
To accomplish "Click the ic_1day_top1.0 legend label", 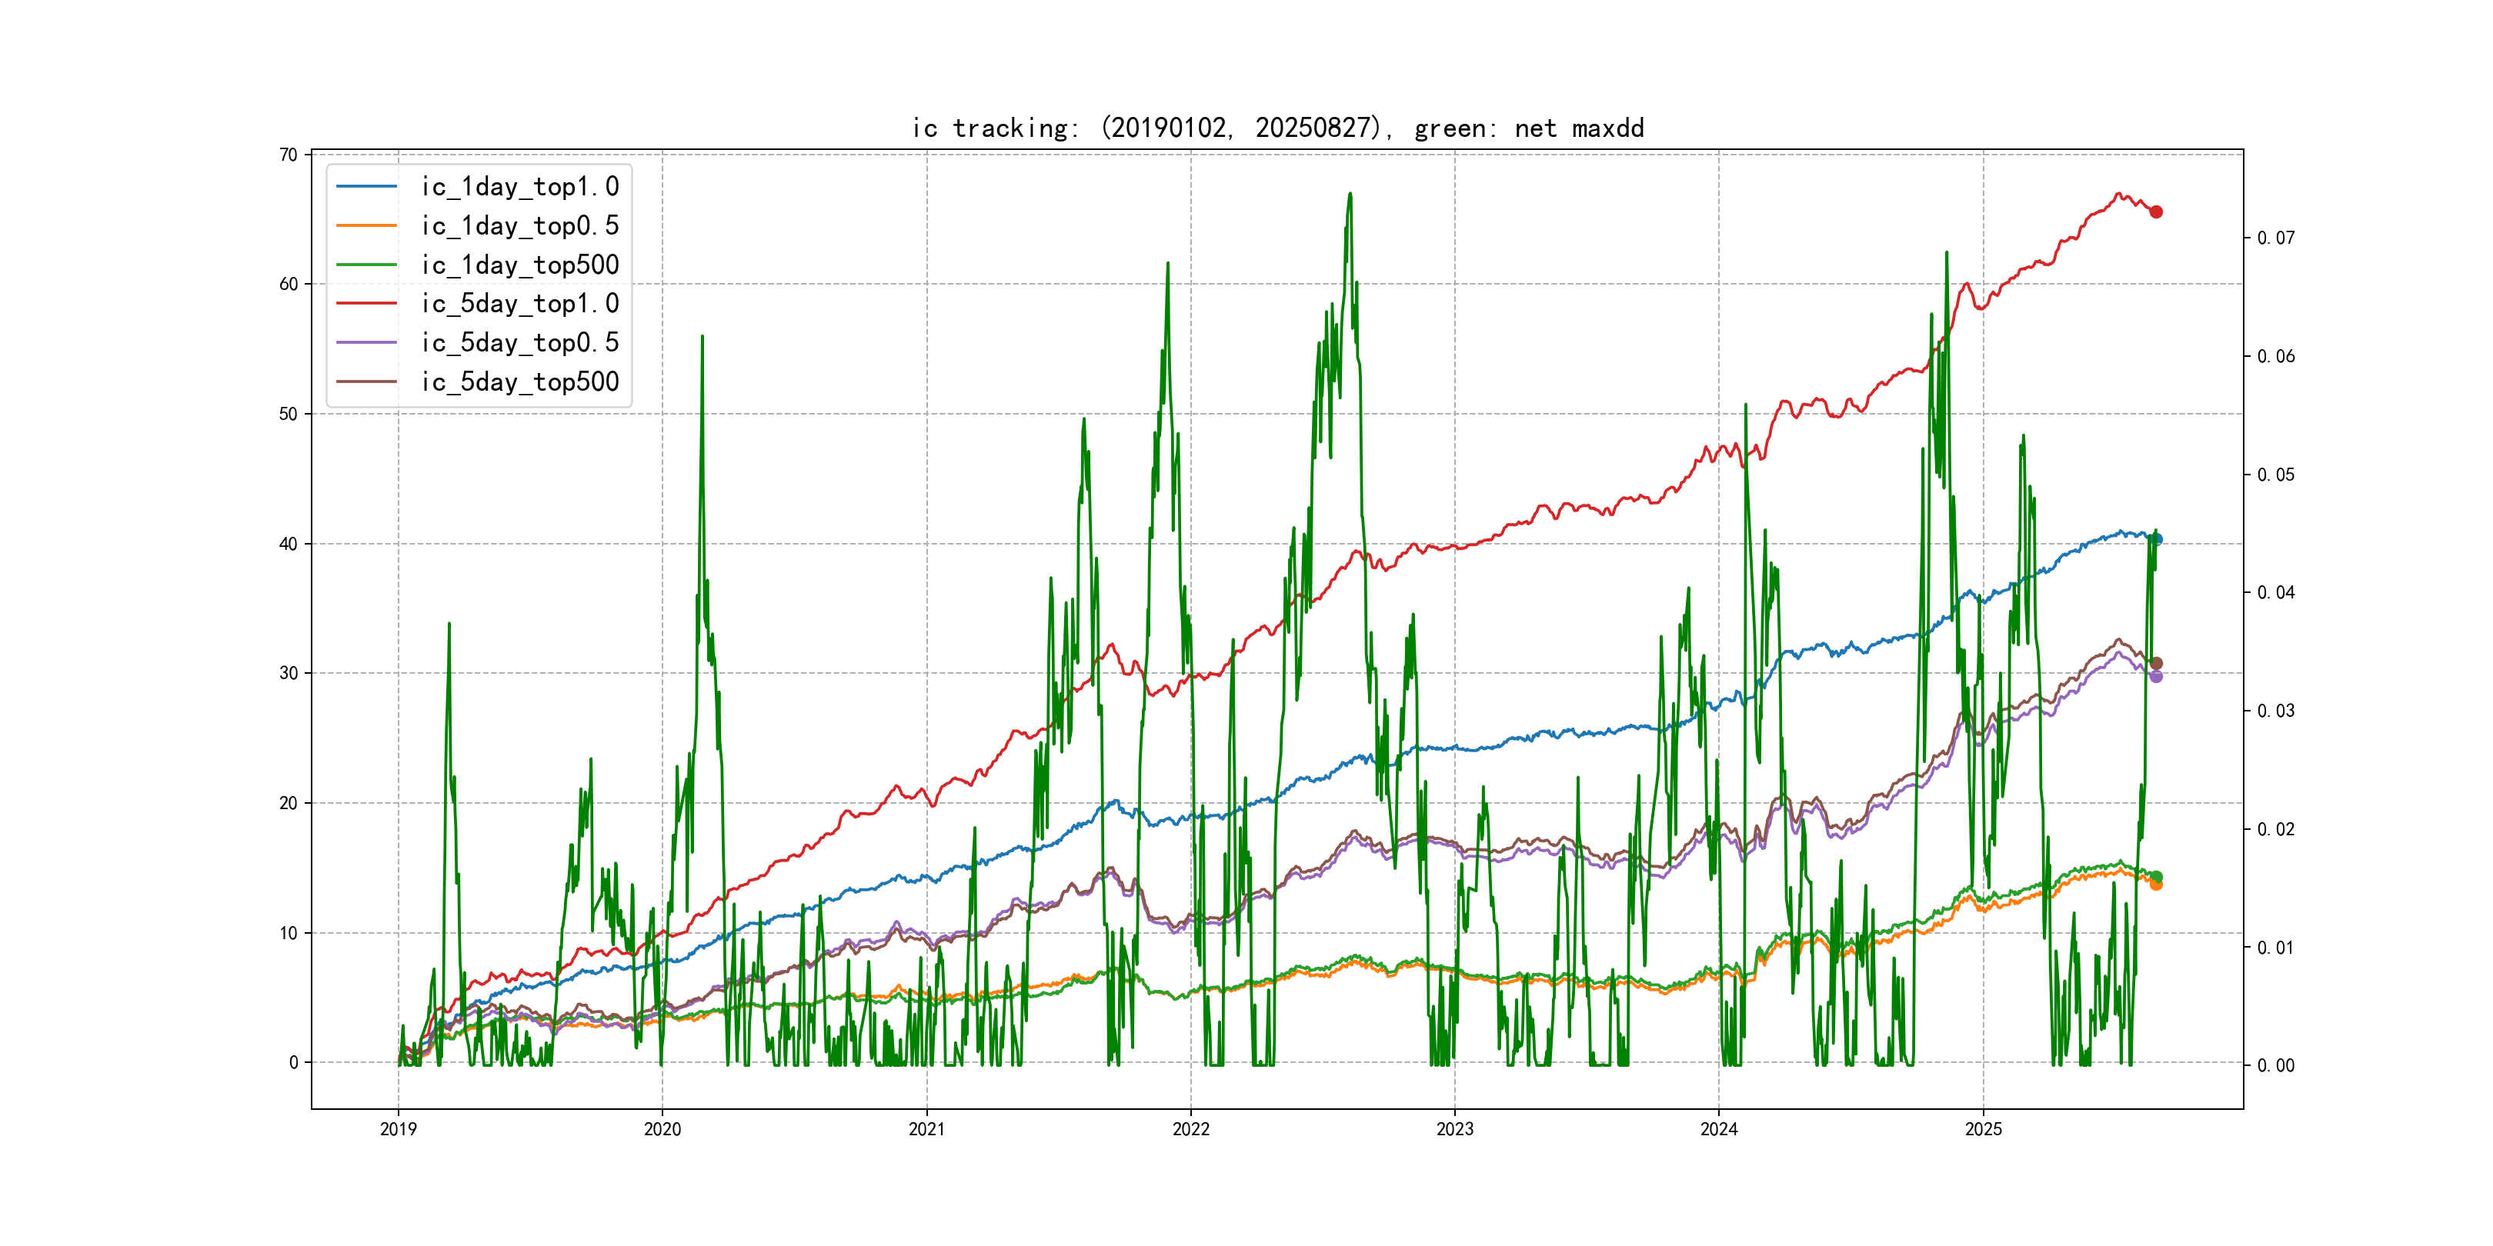I will pyautogui.click(x=519, y=187).
